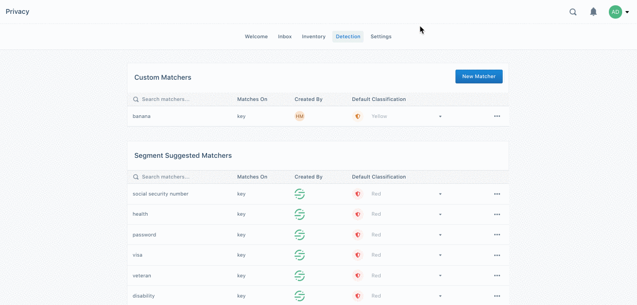The height and width of the screenshot is (305, 637).
Task: Open the search magnifier in top bar
Action: pyautogui.click(x=573, y=12)
